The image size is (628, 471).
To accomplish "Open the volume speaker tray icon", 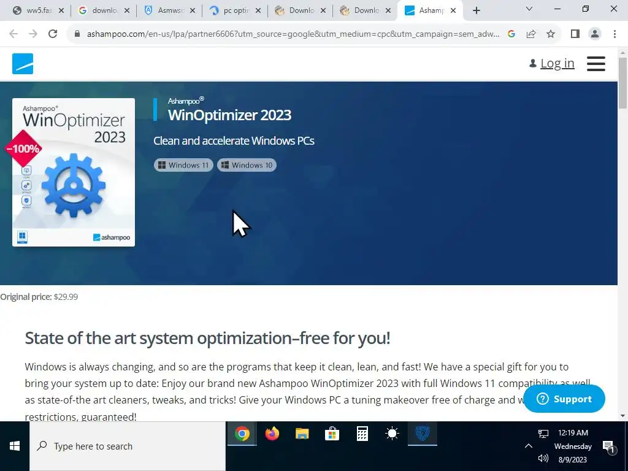I will pyautogui.click(x=543, y=458).
